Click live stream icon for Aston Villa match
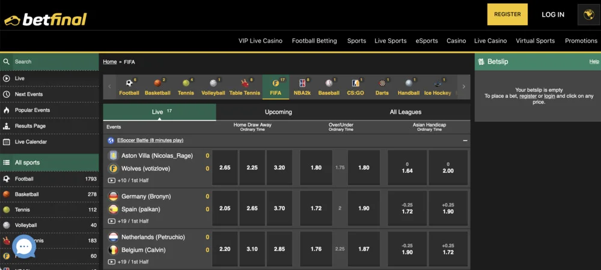This screenshot has height=270, width=601. (112, 180)
